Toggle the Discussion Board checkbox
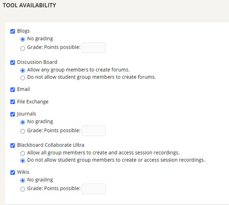This screenshot has height=205, width=229. (13, 63)
